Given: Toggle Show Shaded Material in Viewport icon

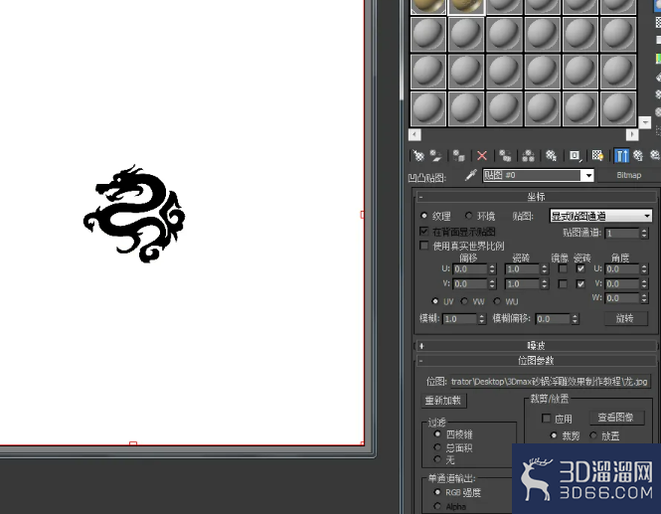Looking at the screenshot, I should pos(597,156).
